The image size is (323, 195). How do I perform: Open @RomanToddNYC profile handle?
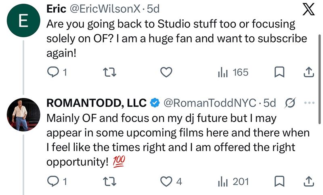click(210, 103)
